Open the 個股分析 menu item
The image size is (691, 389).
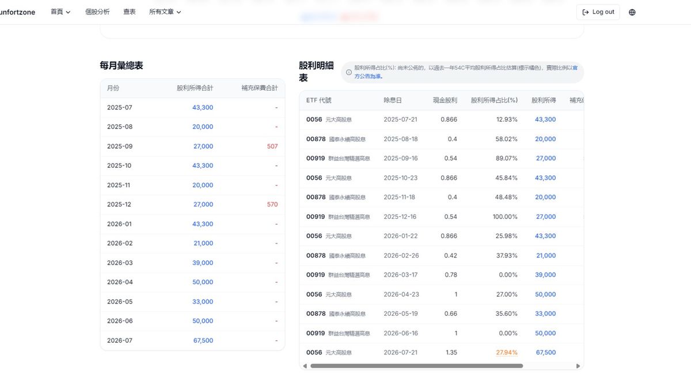click(x=97, y=12)
